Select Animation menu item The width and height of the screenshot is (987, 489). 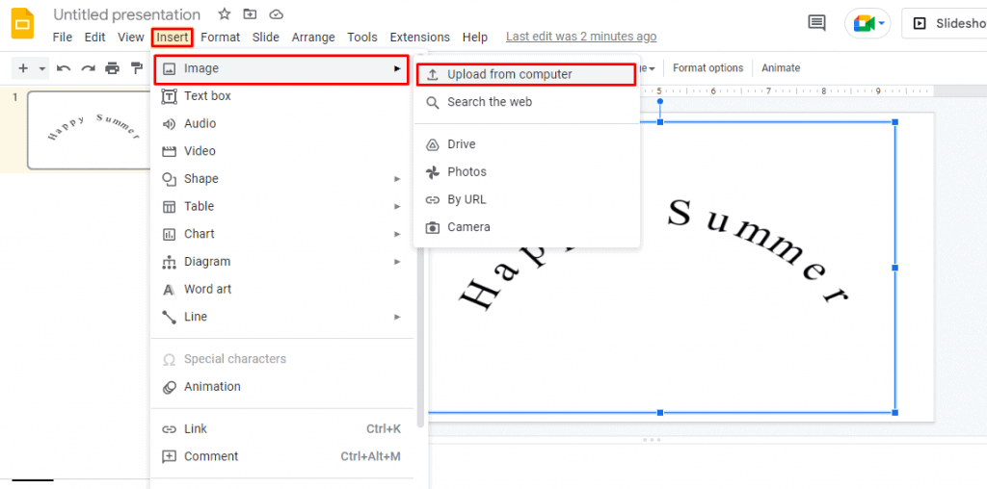[282, 387]
